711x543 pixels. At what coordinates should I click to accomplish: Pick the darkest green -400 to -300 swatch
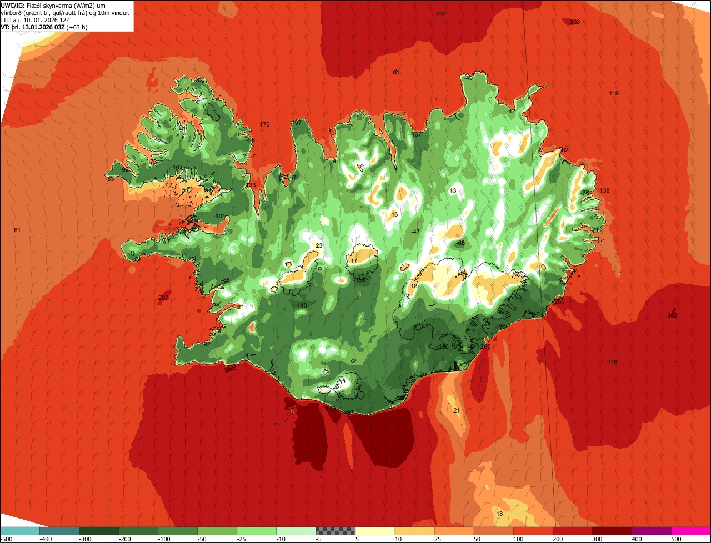98,531
